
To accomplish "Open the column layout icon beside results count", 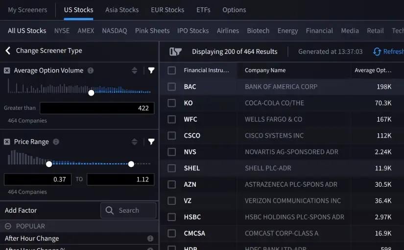I will point(175,51).
